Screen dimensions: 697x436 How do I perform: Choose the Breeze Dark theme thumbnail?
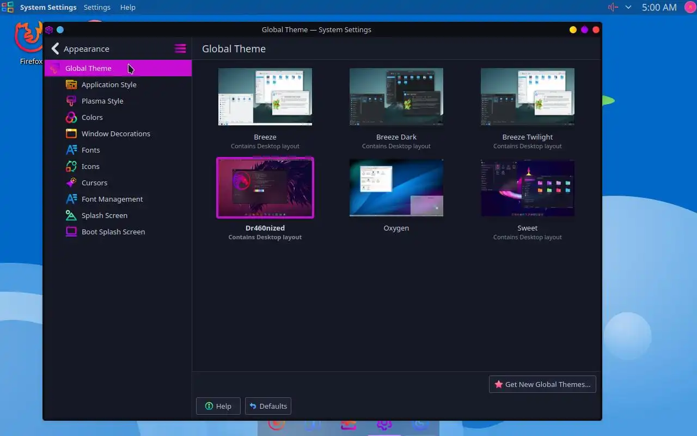pyautogui.click(x=396, y=97)
